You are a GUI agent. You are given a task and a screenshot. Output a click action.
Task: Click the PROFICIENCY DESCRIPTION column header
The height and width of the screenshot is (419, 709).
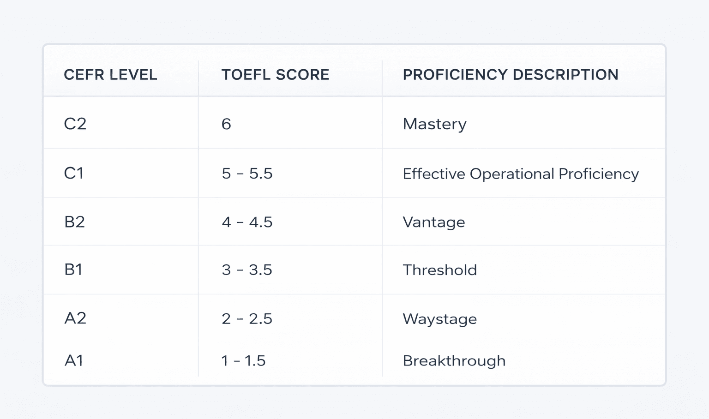[x=510, y=75]
